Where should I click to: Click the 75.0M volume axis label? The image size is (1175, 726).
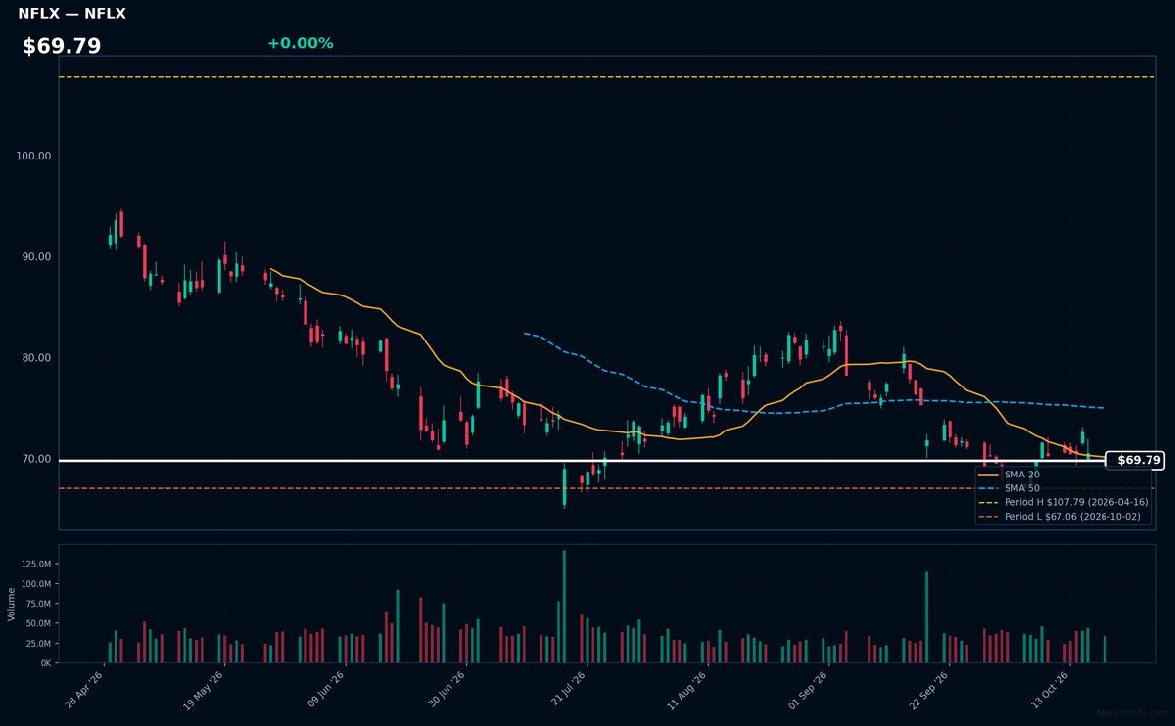click(39, 604)
